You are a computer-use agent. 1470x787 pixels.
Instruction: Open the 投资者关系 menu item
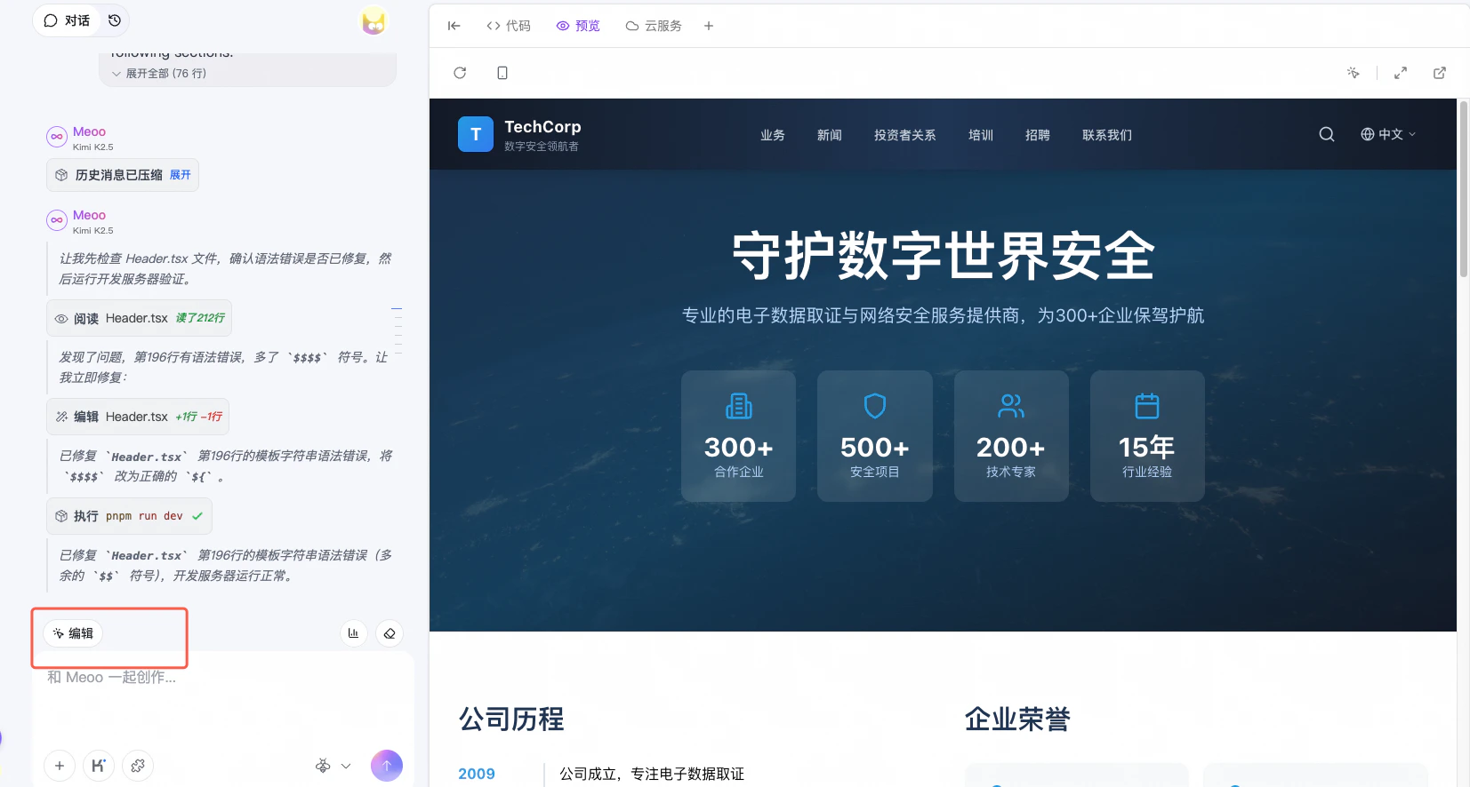click(x=905, y=135)
